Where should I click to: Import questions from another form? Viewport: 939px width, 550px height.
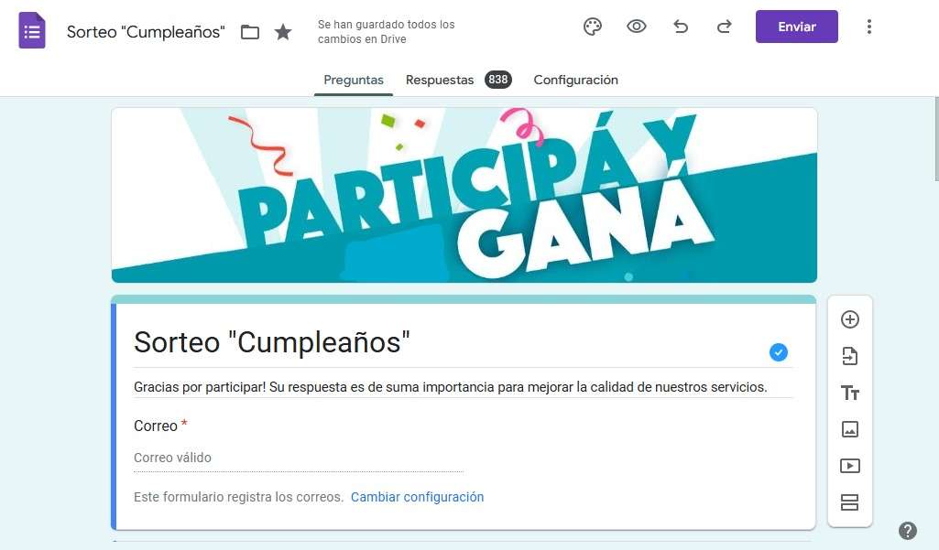tap(850, 356)
